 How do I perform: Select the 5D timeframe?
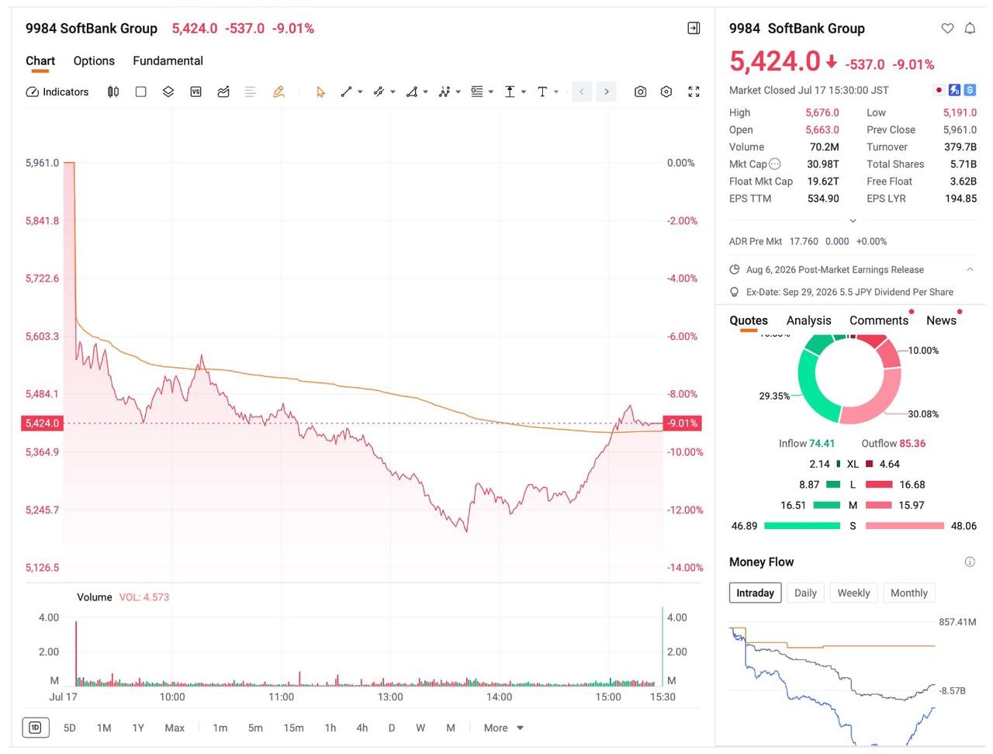(70, 728)
